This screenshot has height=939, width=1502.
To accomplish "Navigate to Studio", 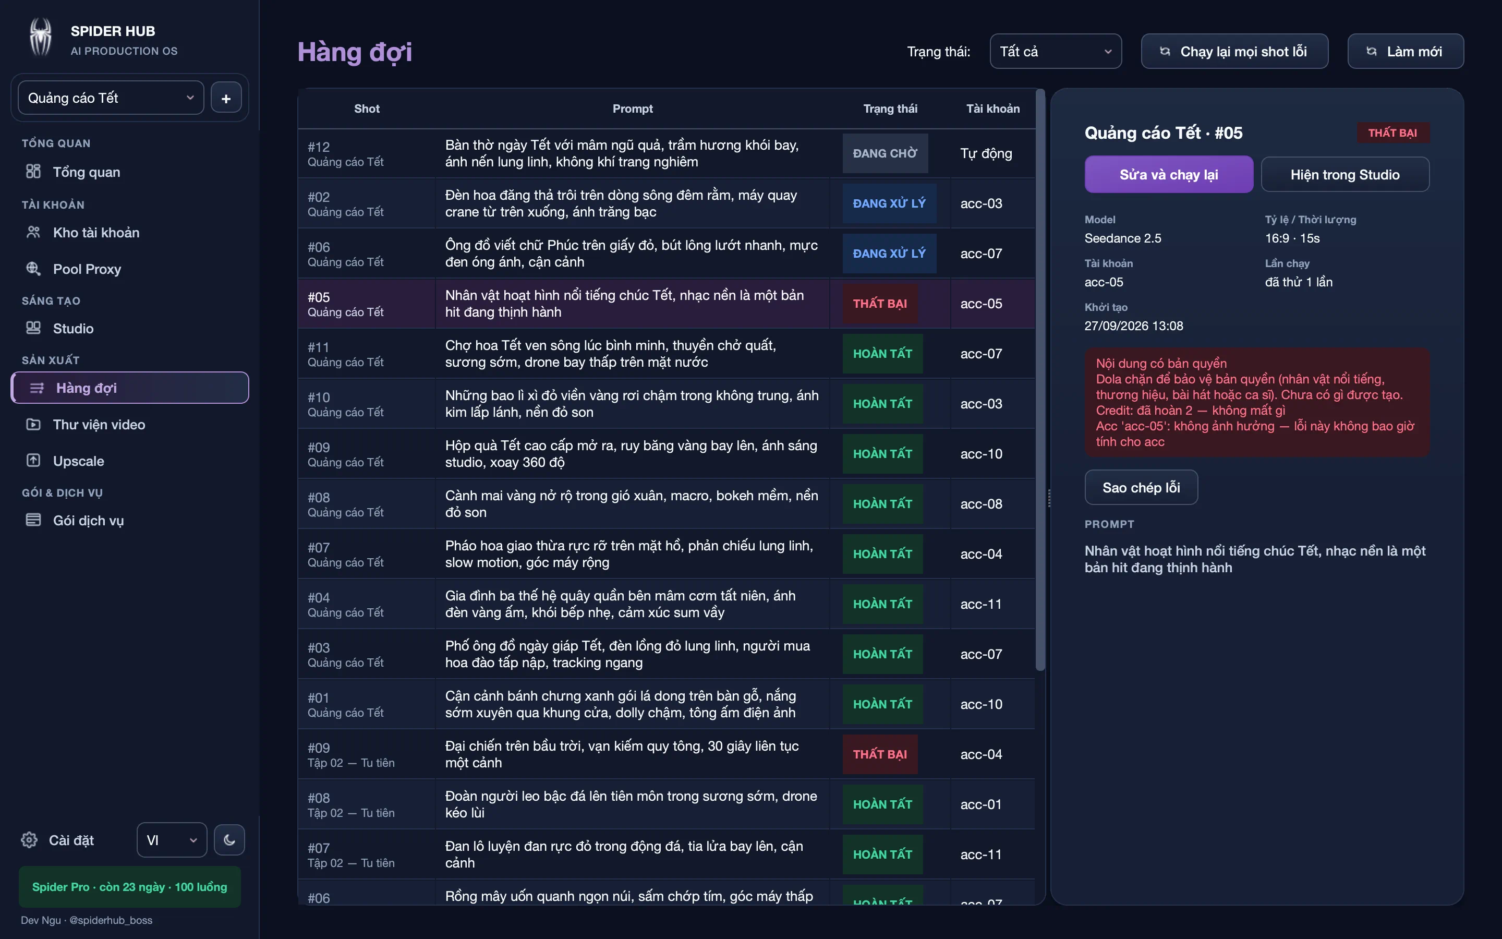I will point(130,328).
